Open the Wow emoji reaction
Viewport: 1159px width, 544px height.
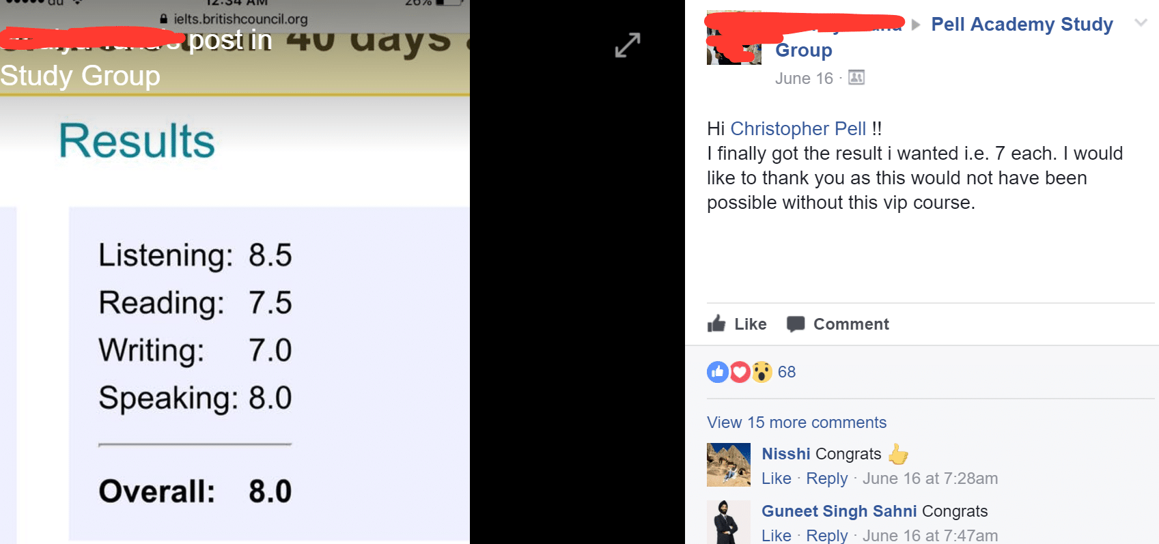(x=762, y=372)
